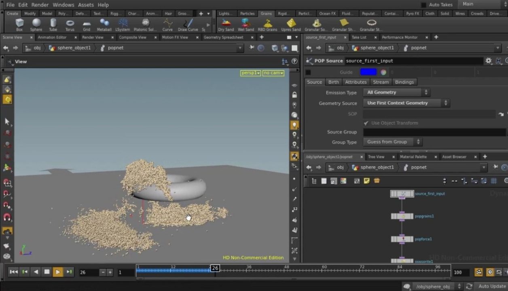This screenshot has width=508, height=291.
Task: Switch to the Attributes tab in POP Source
Action: (x=356, y=82)
